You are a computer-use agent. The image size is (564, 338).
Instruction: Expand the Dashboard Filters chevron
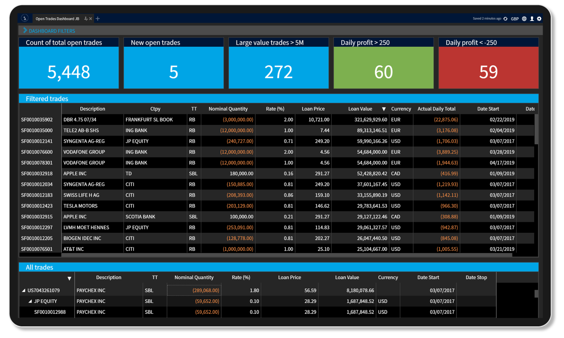pos(25,31)
